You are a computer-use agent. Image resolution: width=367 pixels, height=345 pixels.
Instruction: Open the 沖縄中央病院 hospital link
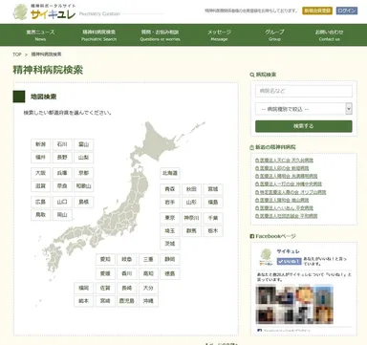(x=289, y=184)
